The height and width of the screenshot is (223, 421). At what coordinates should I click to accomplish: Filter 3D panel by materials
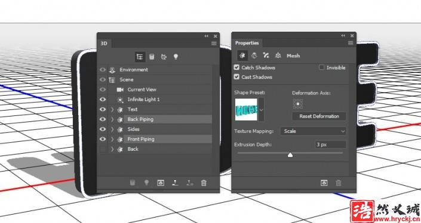pos(164,57)
